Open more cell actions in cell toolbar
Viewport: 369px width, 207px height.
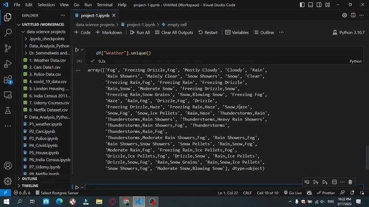pyautogui.click(x=342, y=182)
